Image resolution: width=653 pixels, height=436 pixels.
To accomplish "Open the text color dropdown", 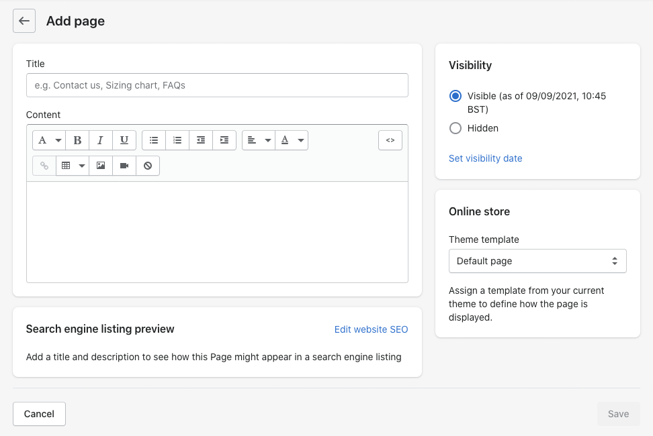I will coord(292,140).
